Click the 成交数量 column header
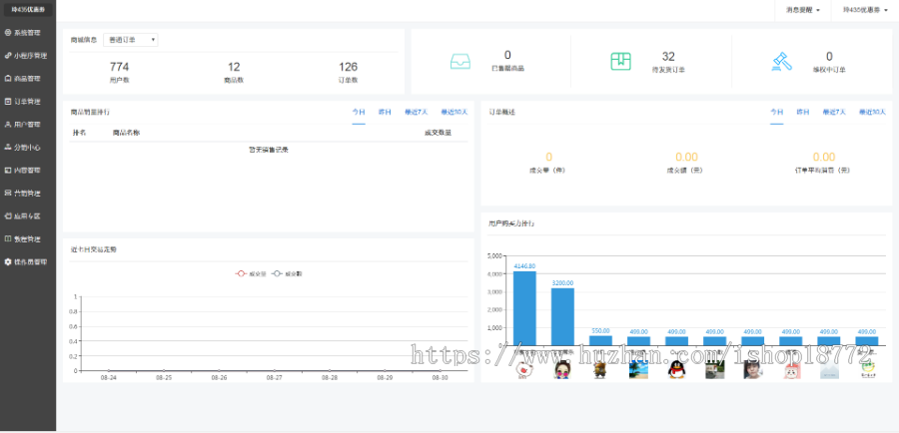The width and height of the screenshot is (899, 433). click(438, 133)
